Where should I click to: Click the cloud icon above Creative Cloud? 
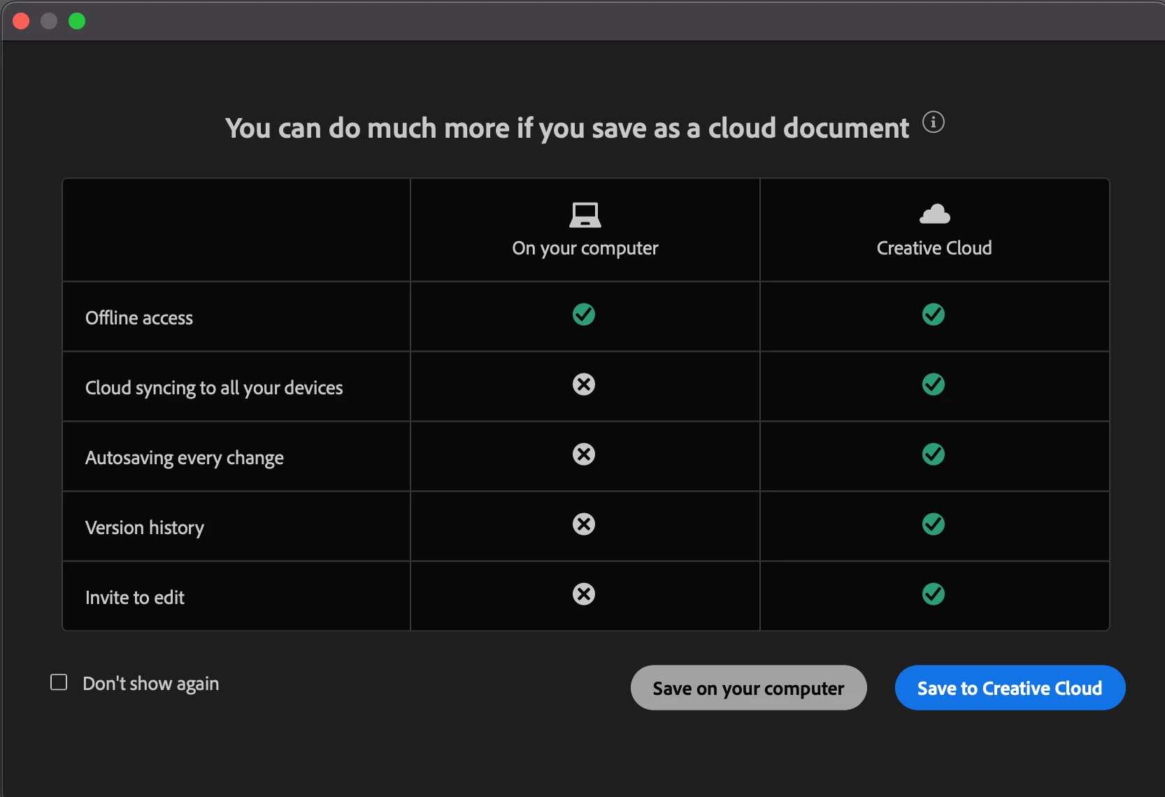click(934, 214)
